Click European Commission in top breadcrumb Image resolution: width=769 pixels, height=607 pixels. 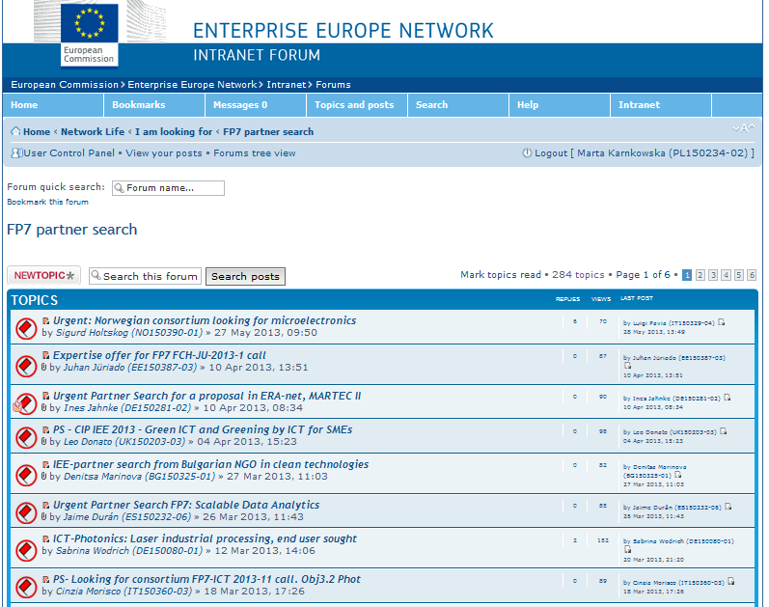(65, 84)
